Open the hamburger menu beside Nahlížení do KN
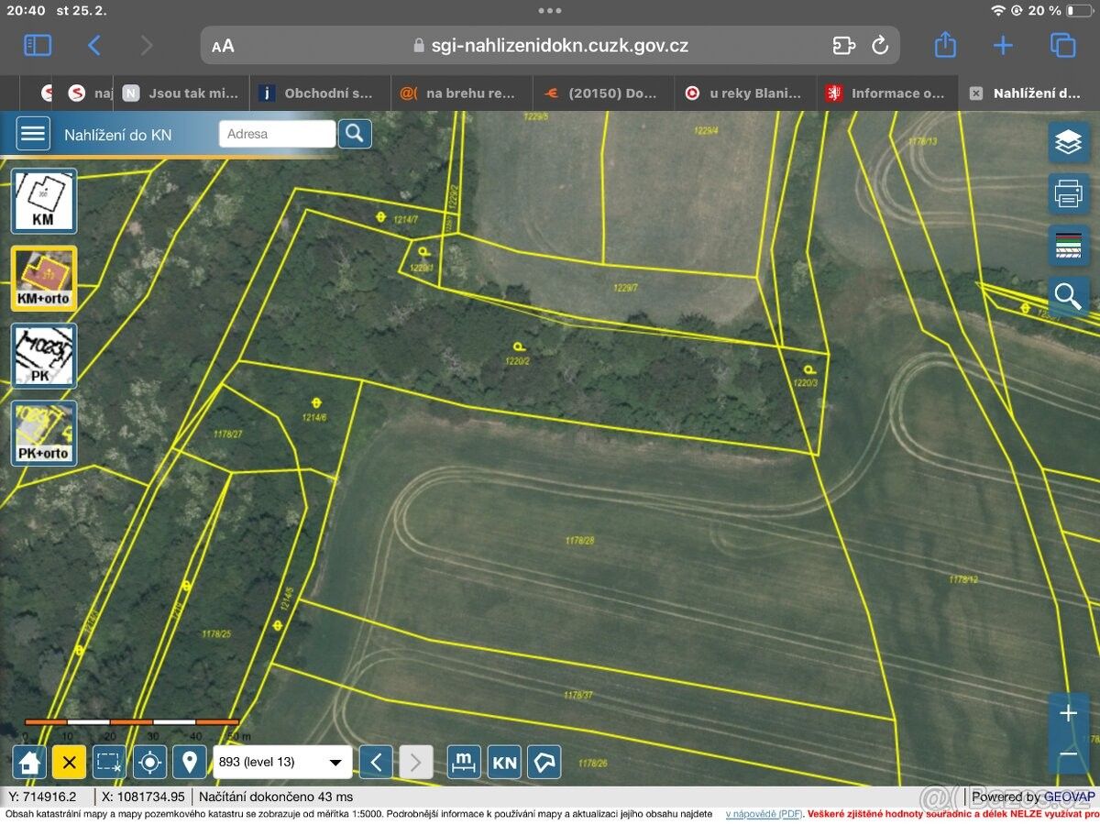1100x825 pixels. click(33, 134)
